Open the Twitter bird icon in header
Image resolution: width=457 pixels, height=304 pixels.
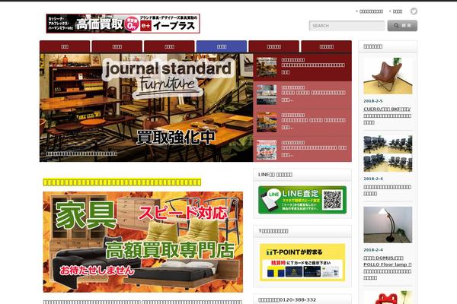tap(414, 11)
